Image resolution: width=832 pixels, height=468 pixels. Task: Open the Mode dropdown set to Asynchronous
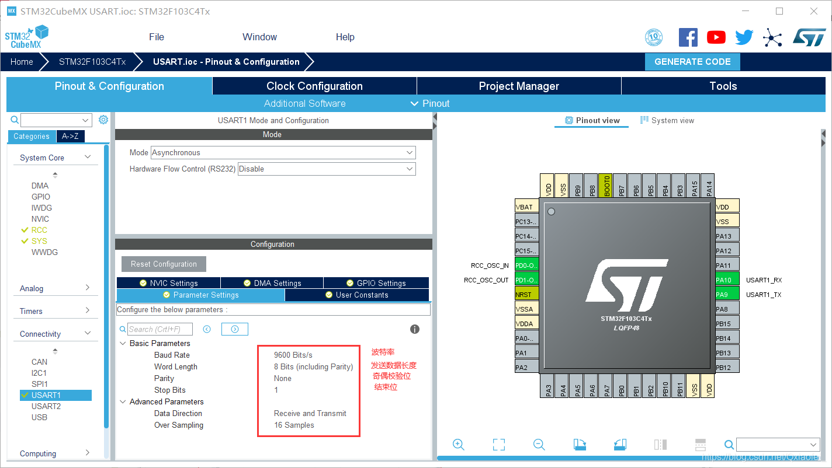(x=283, y=152)
